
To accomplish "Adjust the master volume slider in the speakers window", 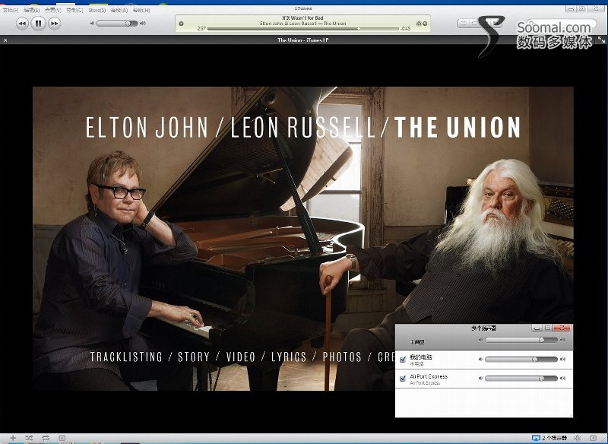I will (x=521, y=340).
